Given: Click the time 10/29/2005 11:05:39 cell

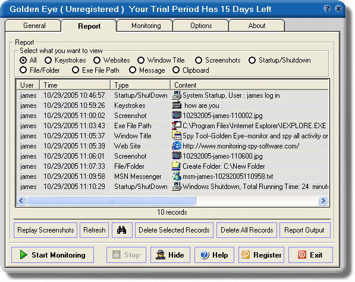Looking at the screenshot, I should point(74,146).
